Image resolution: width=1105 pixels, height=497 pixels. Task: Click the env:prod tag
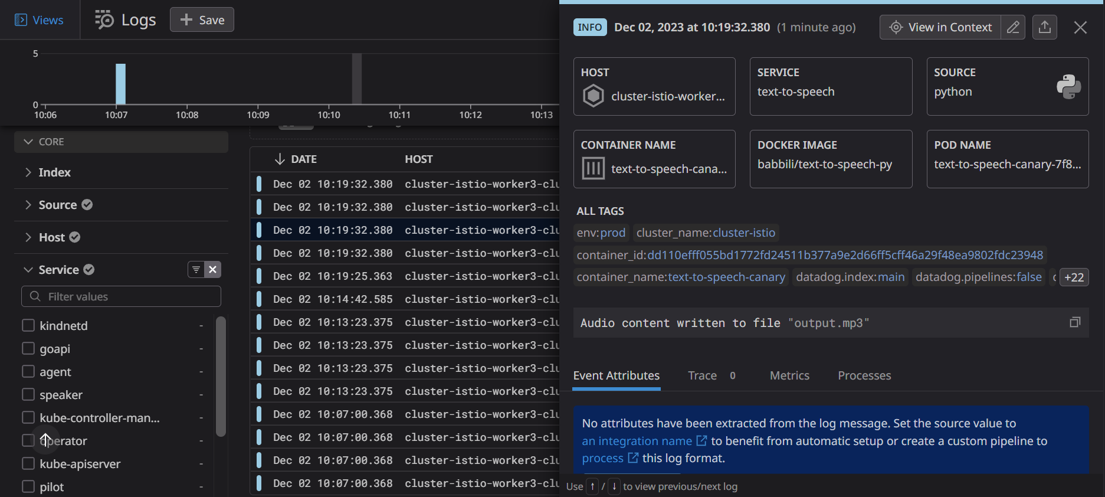tap(601, 233)
